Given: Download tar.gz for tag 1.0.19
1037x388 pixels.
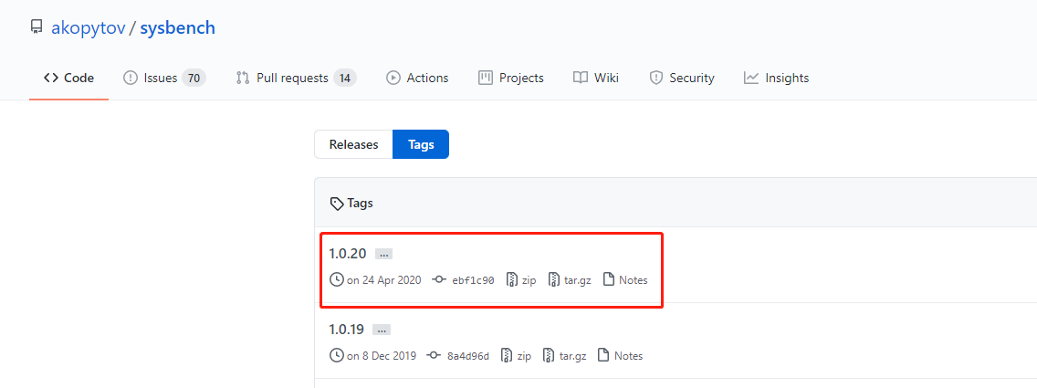Looking at the screenshot, I should click(x=574, y=356).
